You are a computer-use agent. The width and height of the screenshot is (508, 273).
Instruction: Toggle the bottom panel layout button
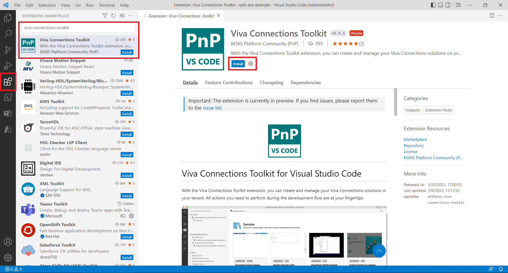click(441, 5)
